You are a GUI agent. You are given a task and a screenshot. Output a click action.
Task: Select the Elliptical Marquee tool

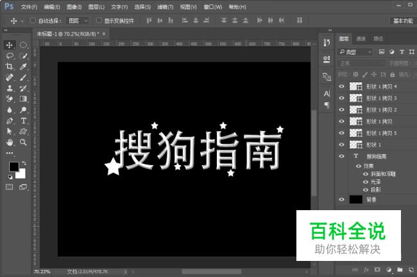pyautogui.click(x=23, y=45)
